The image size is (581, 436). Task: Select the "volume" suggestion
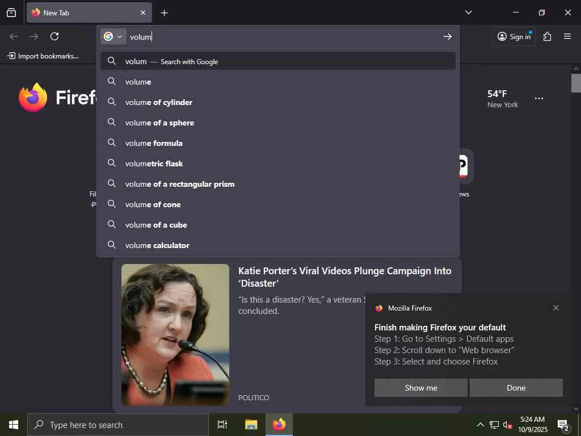278,82
